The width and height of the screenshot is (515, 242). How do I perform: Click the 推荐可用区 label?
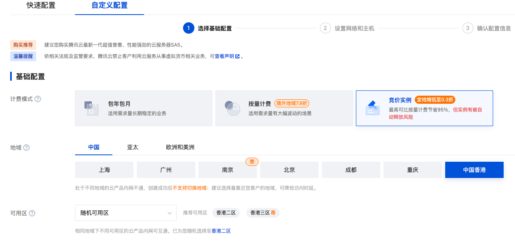click(195, 213)
